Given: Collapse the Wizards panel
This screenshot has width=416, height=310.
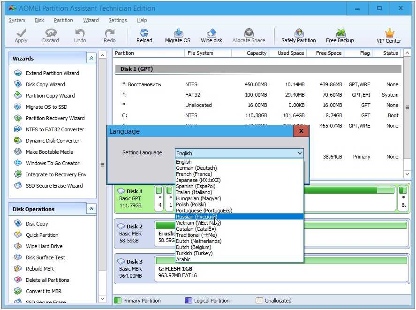Looking at the screenshot, I should coord(91,58).
